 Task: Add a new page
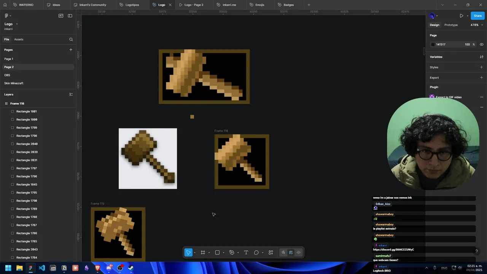coord(71,50)
